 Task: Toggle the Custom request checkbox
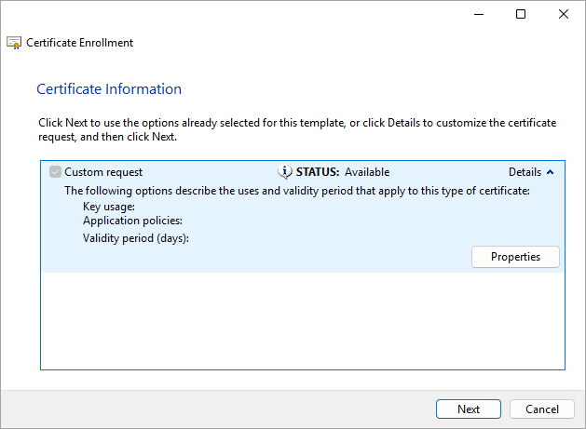click(x=56, y=172)
